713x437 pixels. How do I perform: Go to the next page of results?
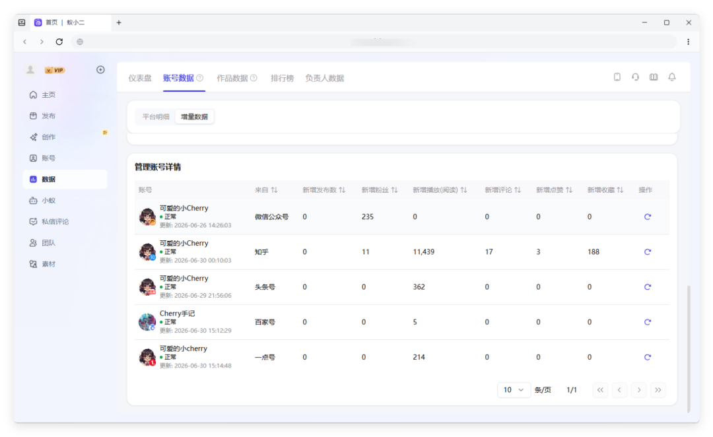[639, 389]
